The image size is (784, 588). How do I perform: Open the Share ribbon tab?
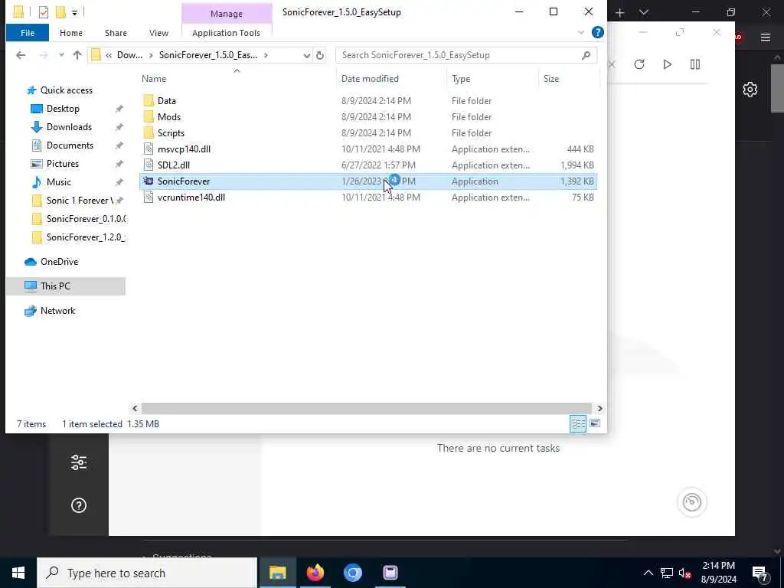[116, 32]
